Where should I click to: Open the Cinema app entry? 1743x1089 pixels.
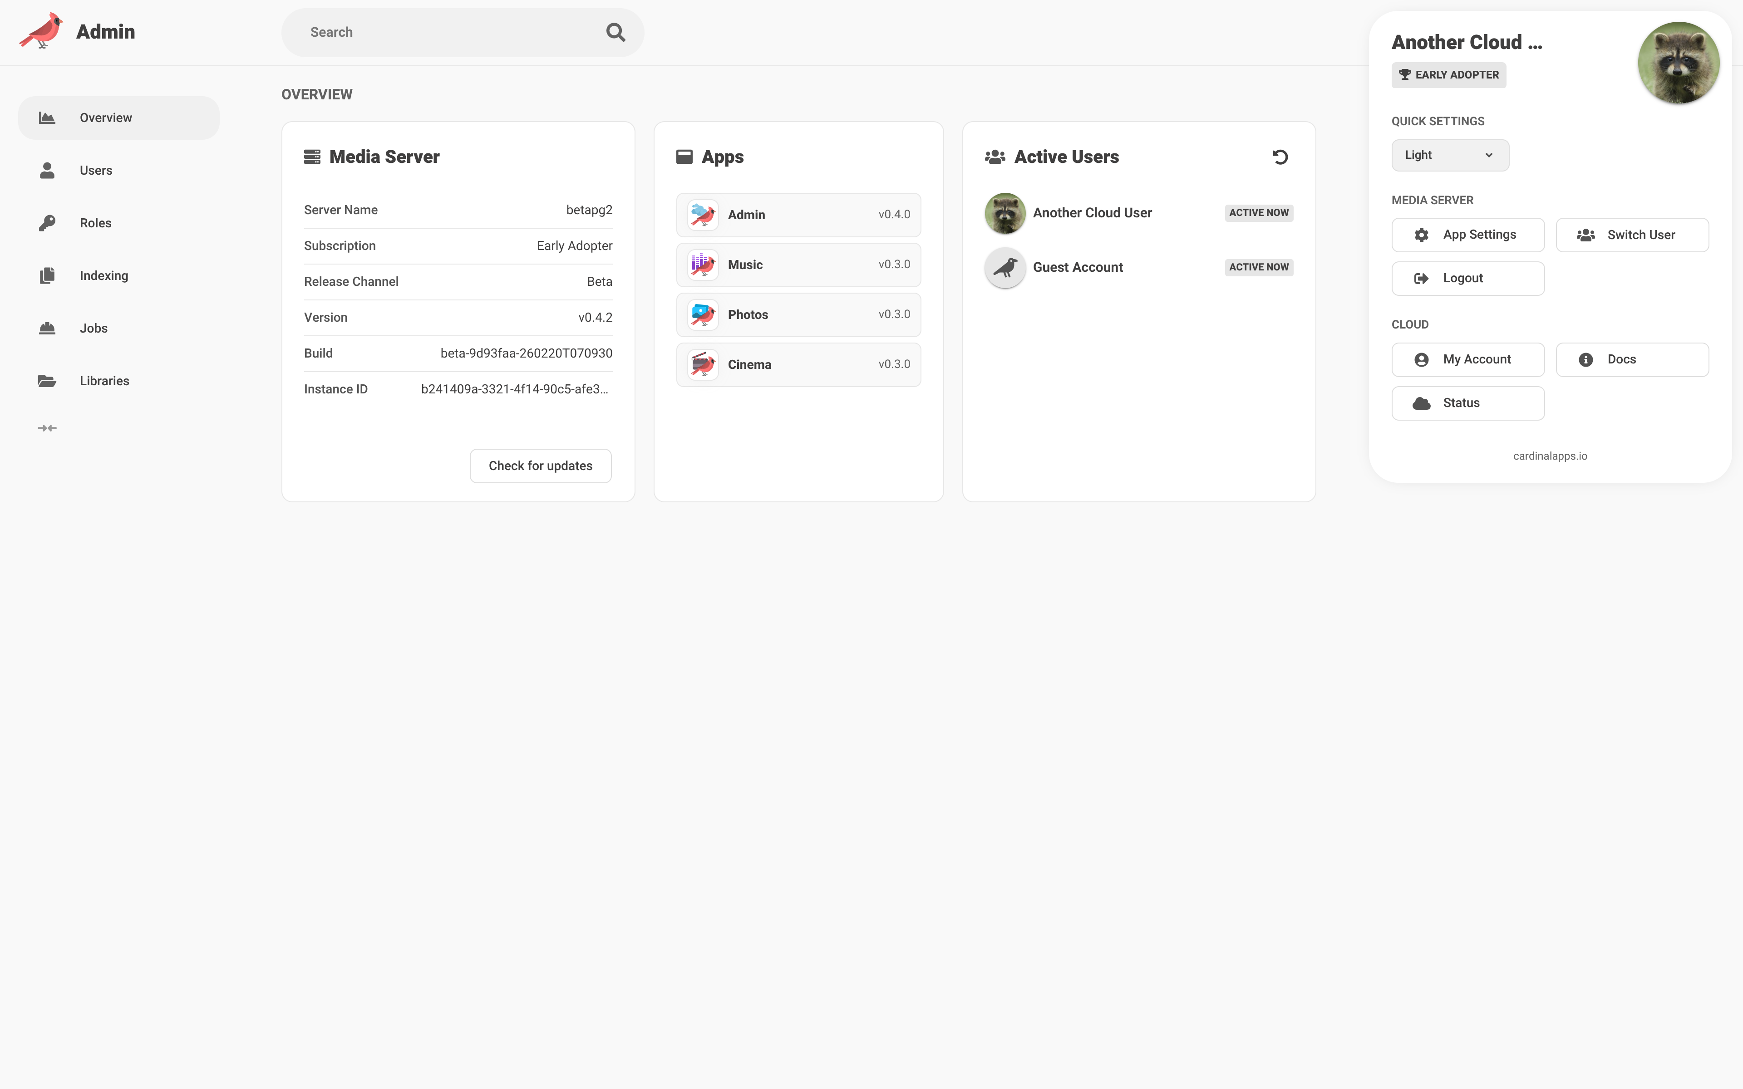[x=798, y=364]
